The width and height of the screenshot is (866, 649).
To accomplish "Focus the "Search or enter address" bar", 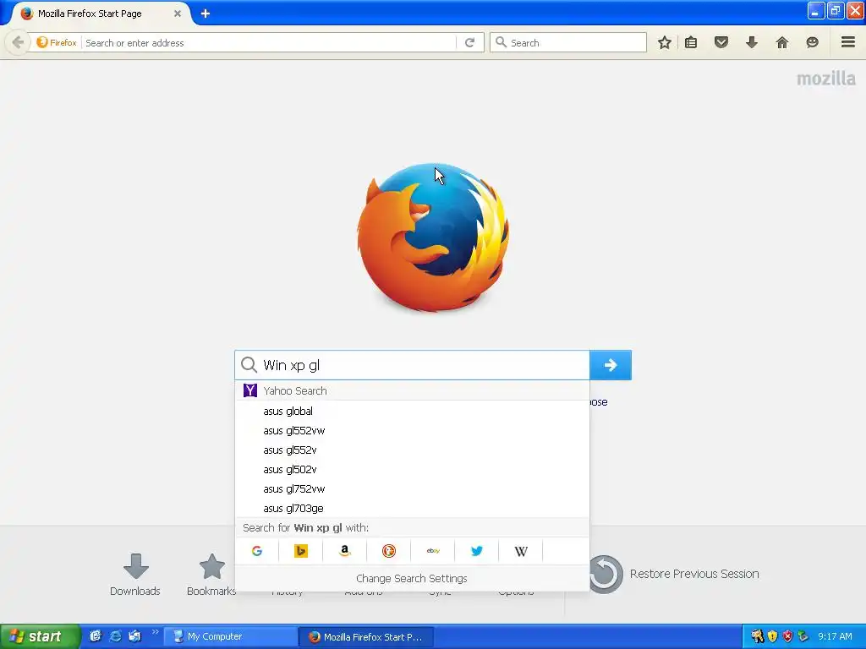I will coord(269,42).
